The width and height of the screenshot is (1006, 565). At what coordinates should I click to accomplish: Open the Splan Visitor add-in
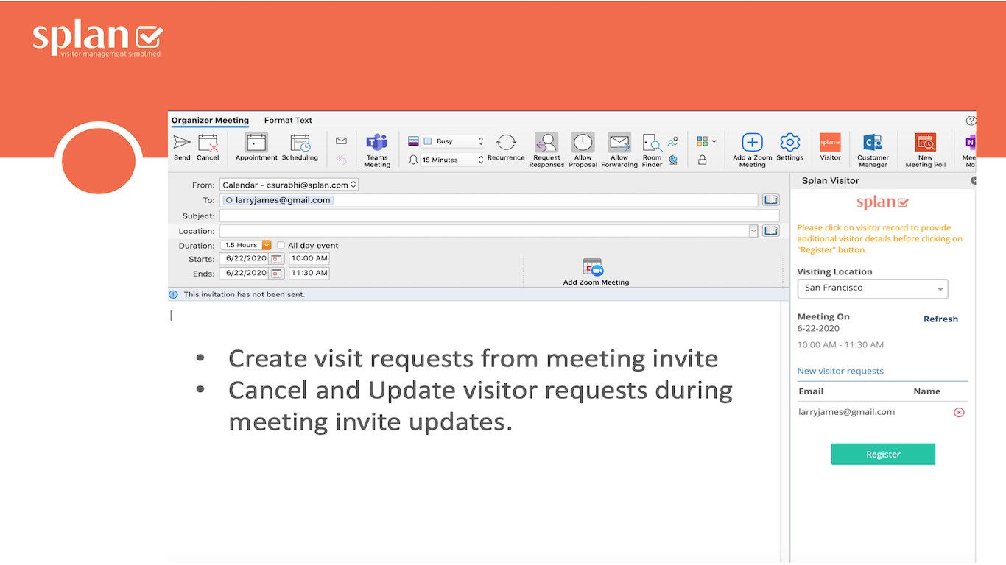[830, 147]
